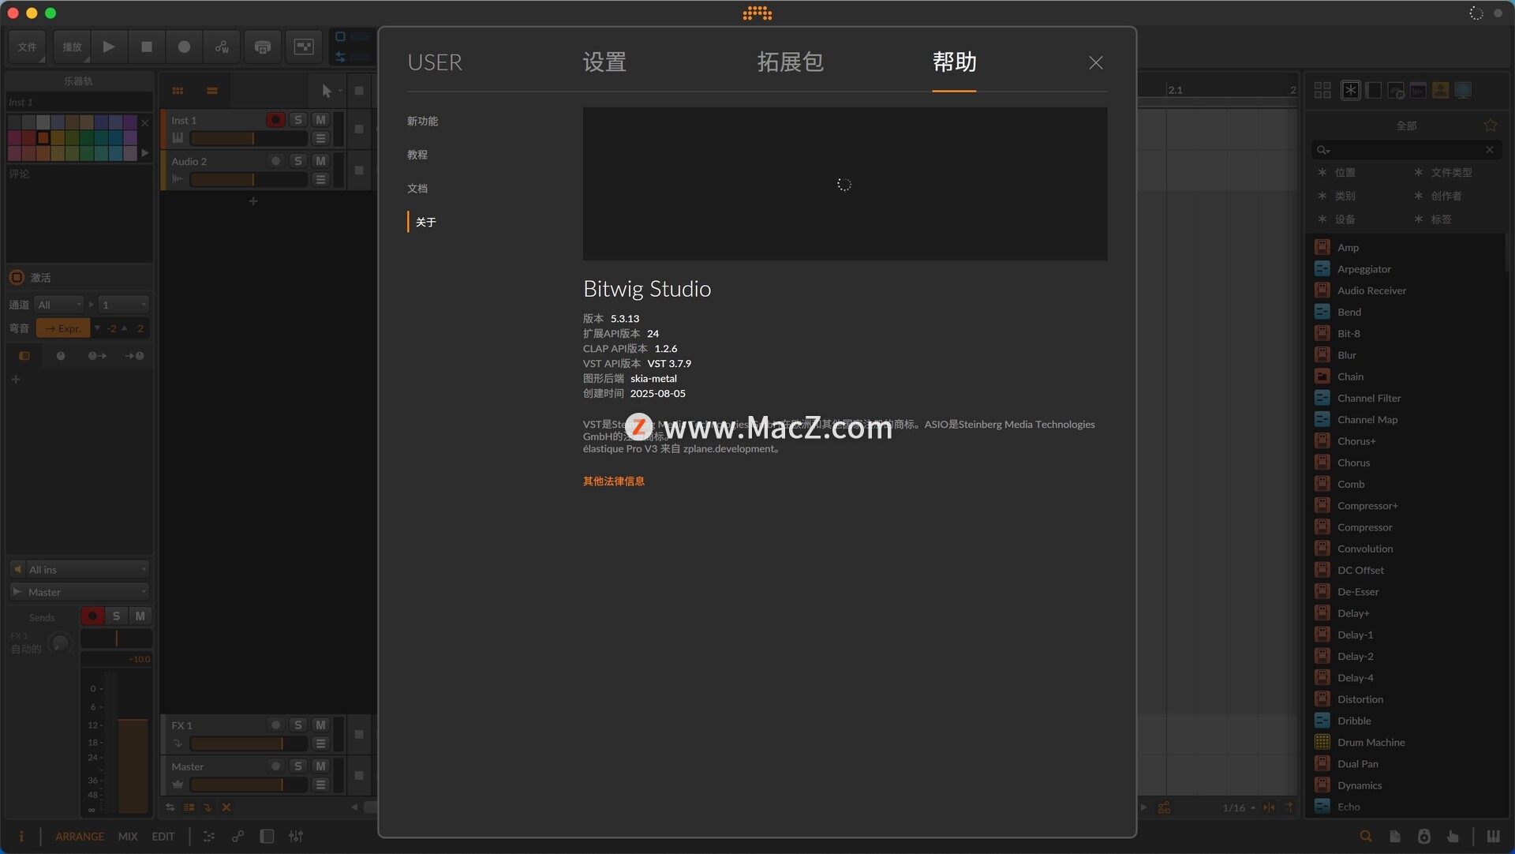Click the overdub launcher icon
Viewport: 1515px width, 854px height.
click(263, 47)
